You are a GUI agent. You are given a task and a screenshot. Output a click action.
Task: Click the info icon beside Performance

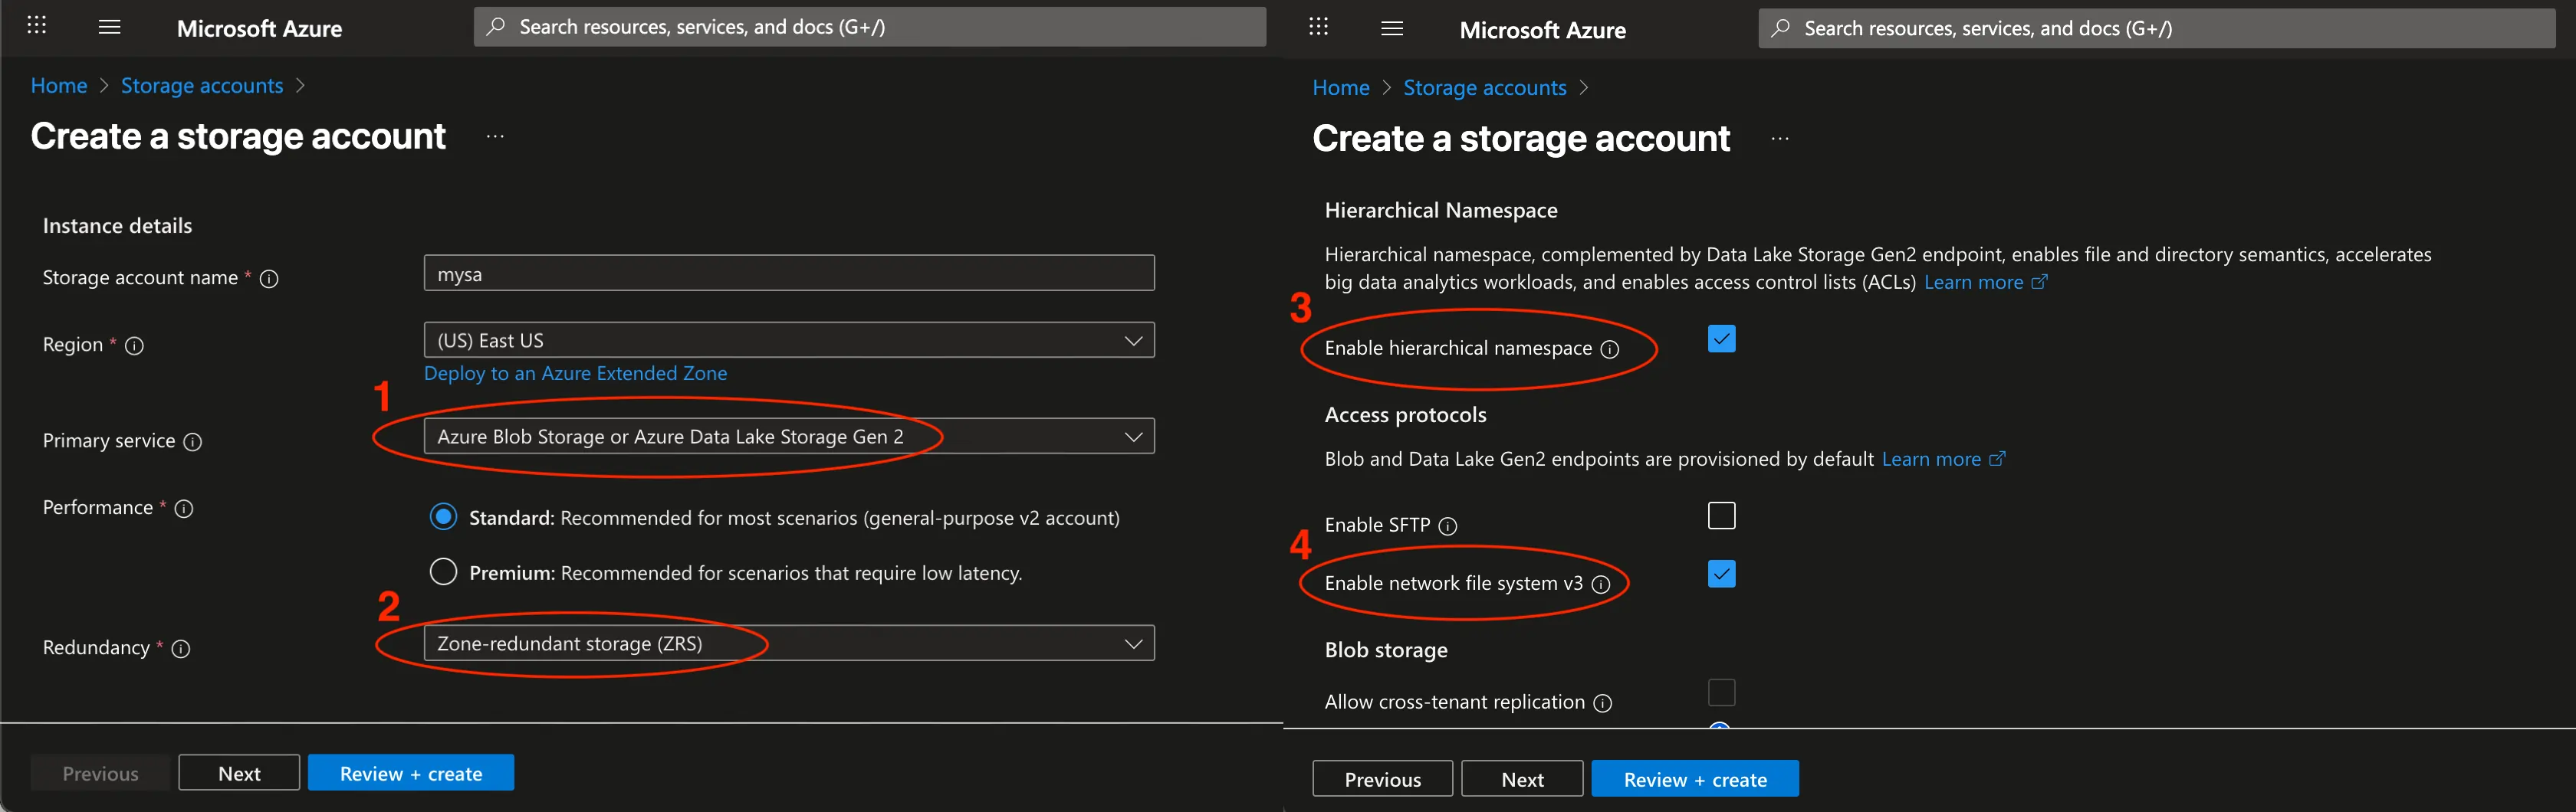point(184,509)
